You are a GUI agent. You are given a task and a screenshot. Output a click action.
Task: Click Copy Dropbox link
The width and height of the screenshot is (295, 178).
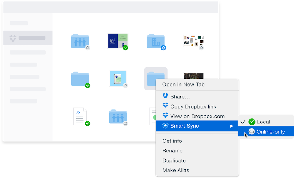coord(193,106)
